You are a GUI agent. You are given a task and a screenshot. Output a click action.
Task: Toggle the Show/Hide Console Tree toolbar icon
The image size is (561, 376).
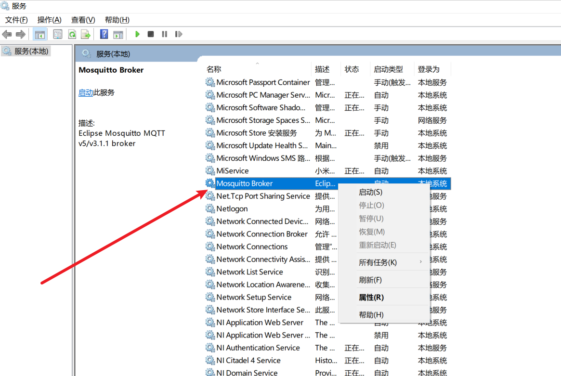39,34
